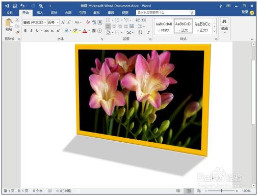Click the Help question mark icon
Viewport: 258px width, 196px height.
(x=220, y=6)
